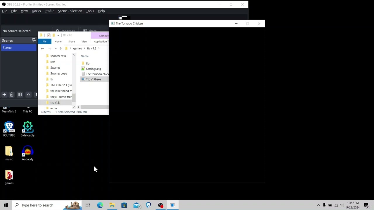The image size is (374, 210).
Task: Select Scene in OBS Scenes list
Action: [x=18, y=48]
